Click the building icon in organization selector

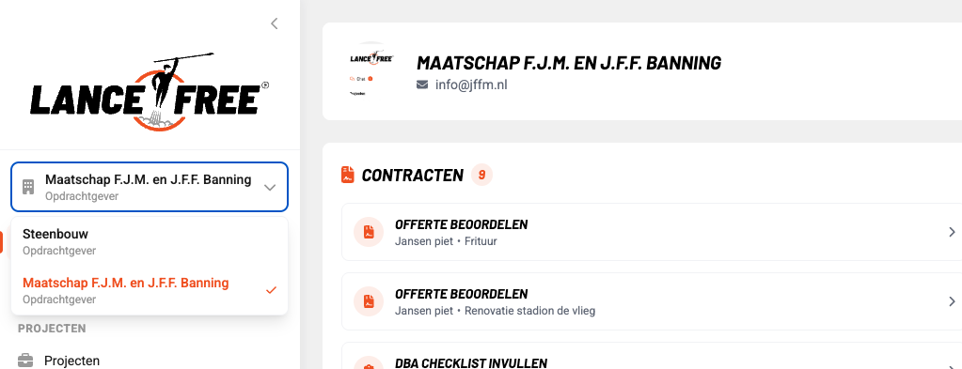(28, 187)
